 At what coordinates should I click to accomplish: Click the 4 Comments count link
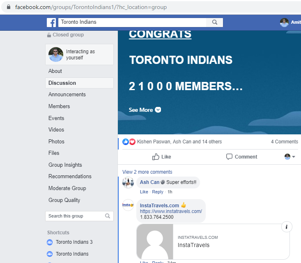click(x=284, y=142)
